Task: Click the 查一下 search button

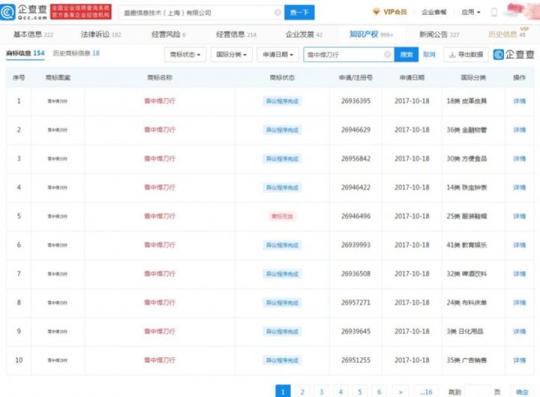Action: pyautogui.click(x=299, y=13)
